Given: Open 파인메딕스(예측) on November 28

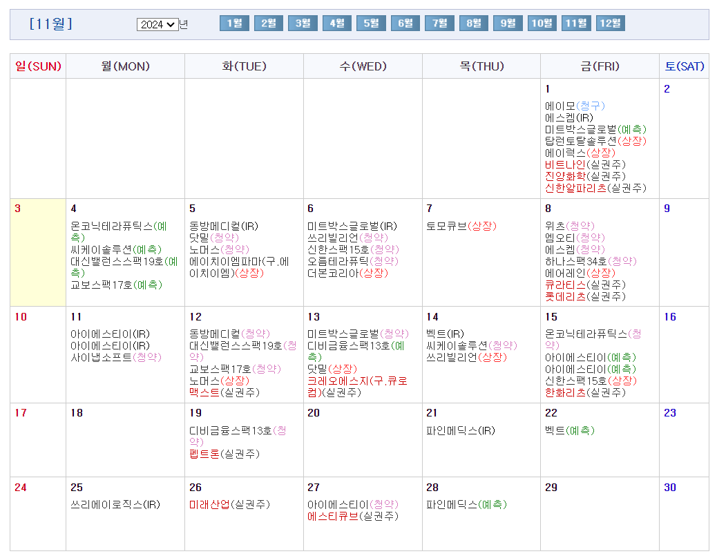Looking at the screenshot, I should coord(466,505).
